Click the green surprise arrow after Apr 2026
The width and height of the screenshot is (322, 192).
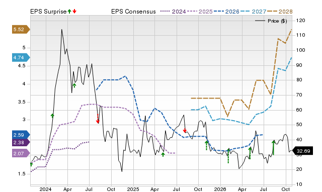click(250, 153)
